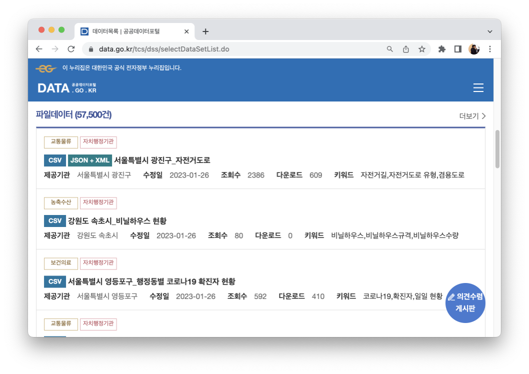Open the 의견수렴 게시판 floating button

coord(465,303)
